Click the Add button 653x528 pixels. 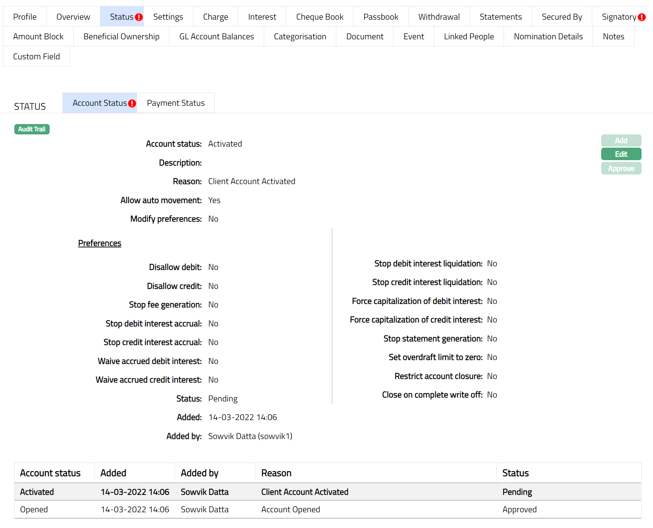click(621, 140)
